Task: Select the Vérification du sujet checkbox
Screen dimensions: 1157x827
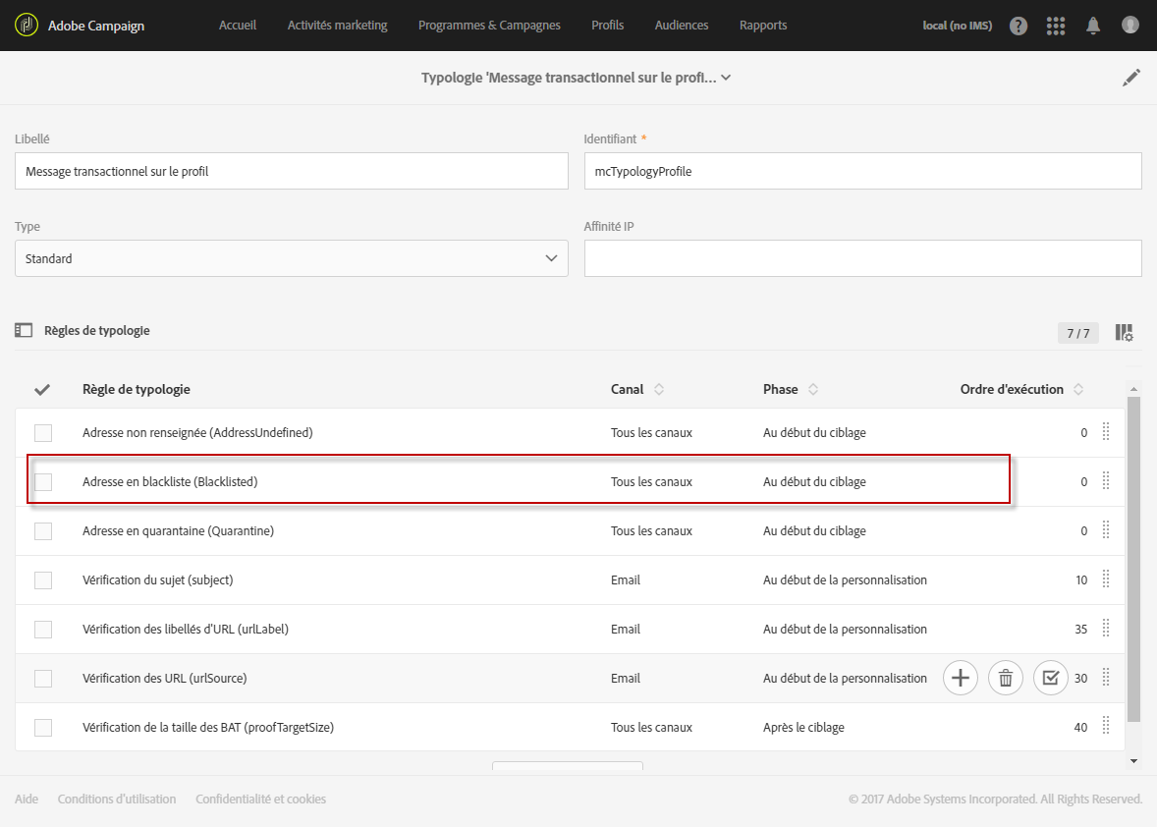Action: [x=43, y=580]
